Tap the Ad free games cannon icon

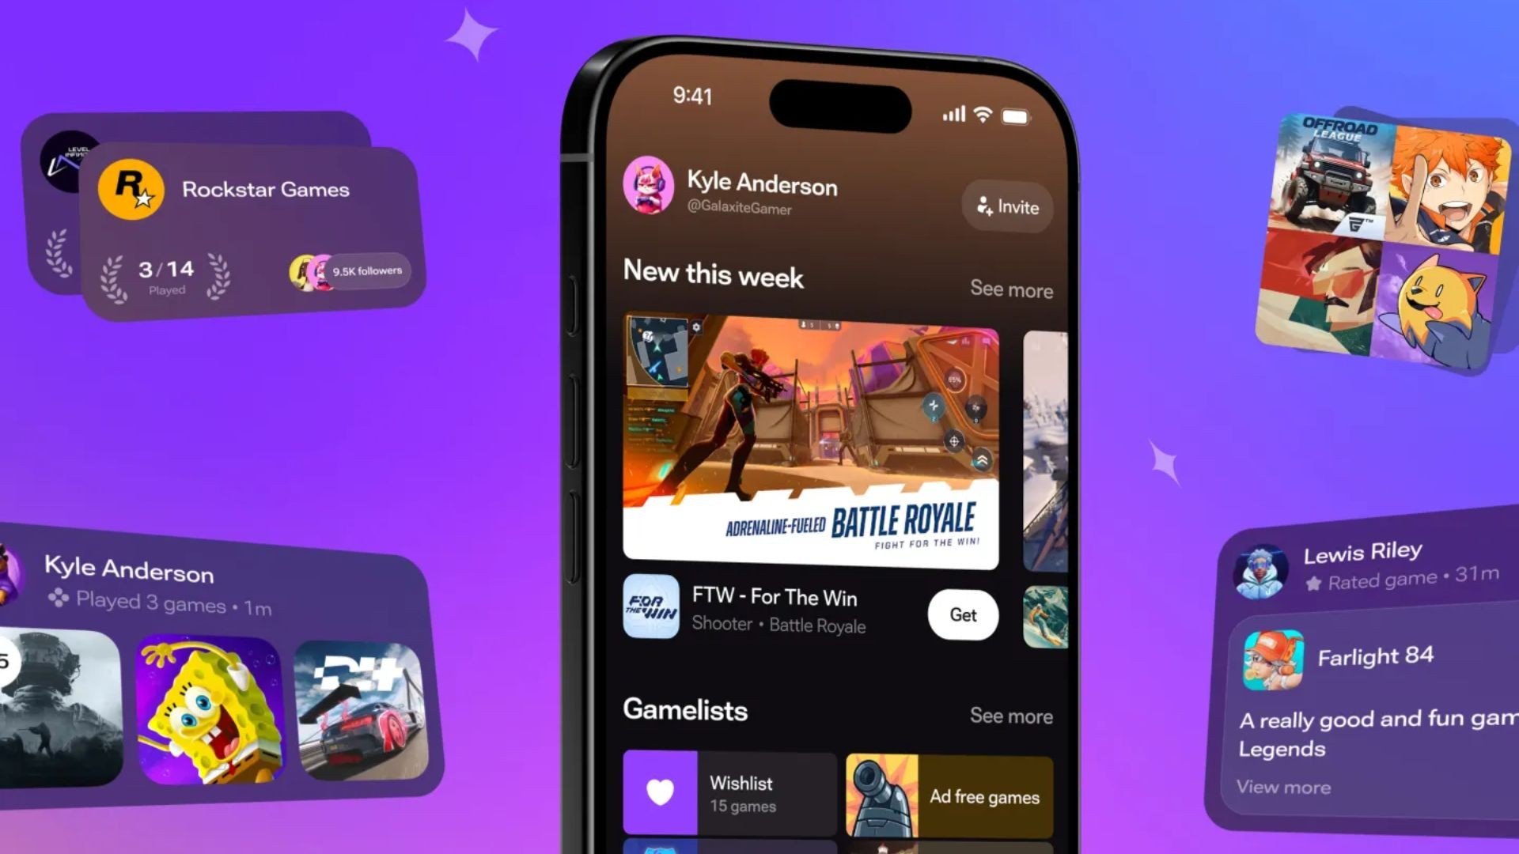[x=880, y=795]
